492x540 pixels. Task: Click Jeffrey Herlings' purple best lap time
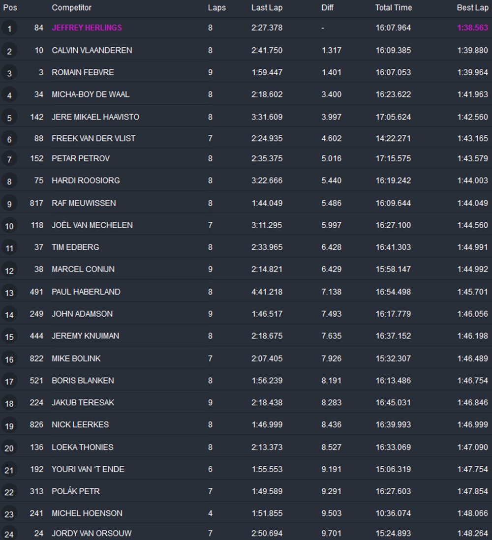pos(472,28)
